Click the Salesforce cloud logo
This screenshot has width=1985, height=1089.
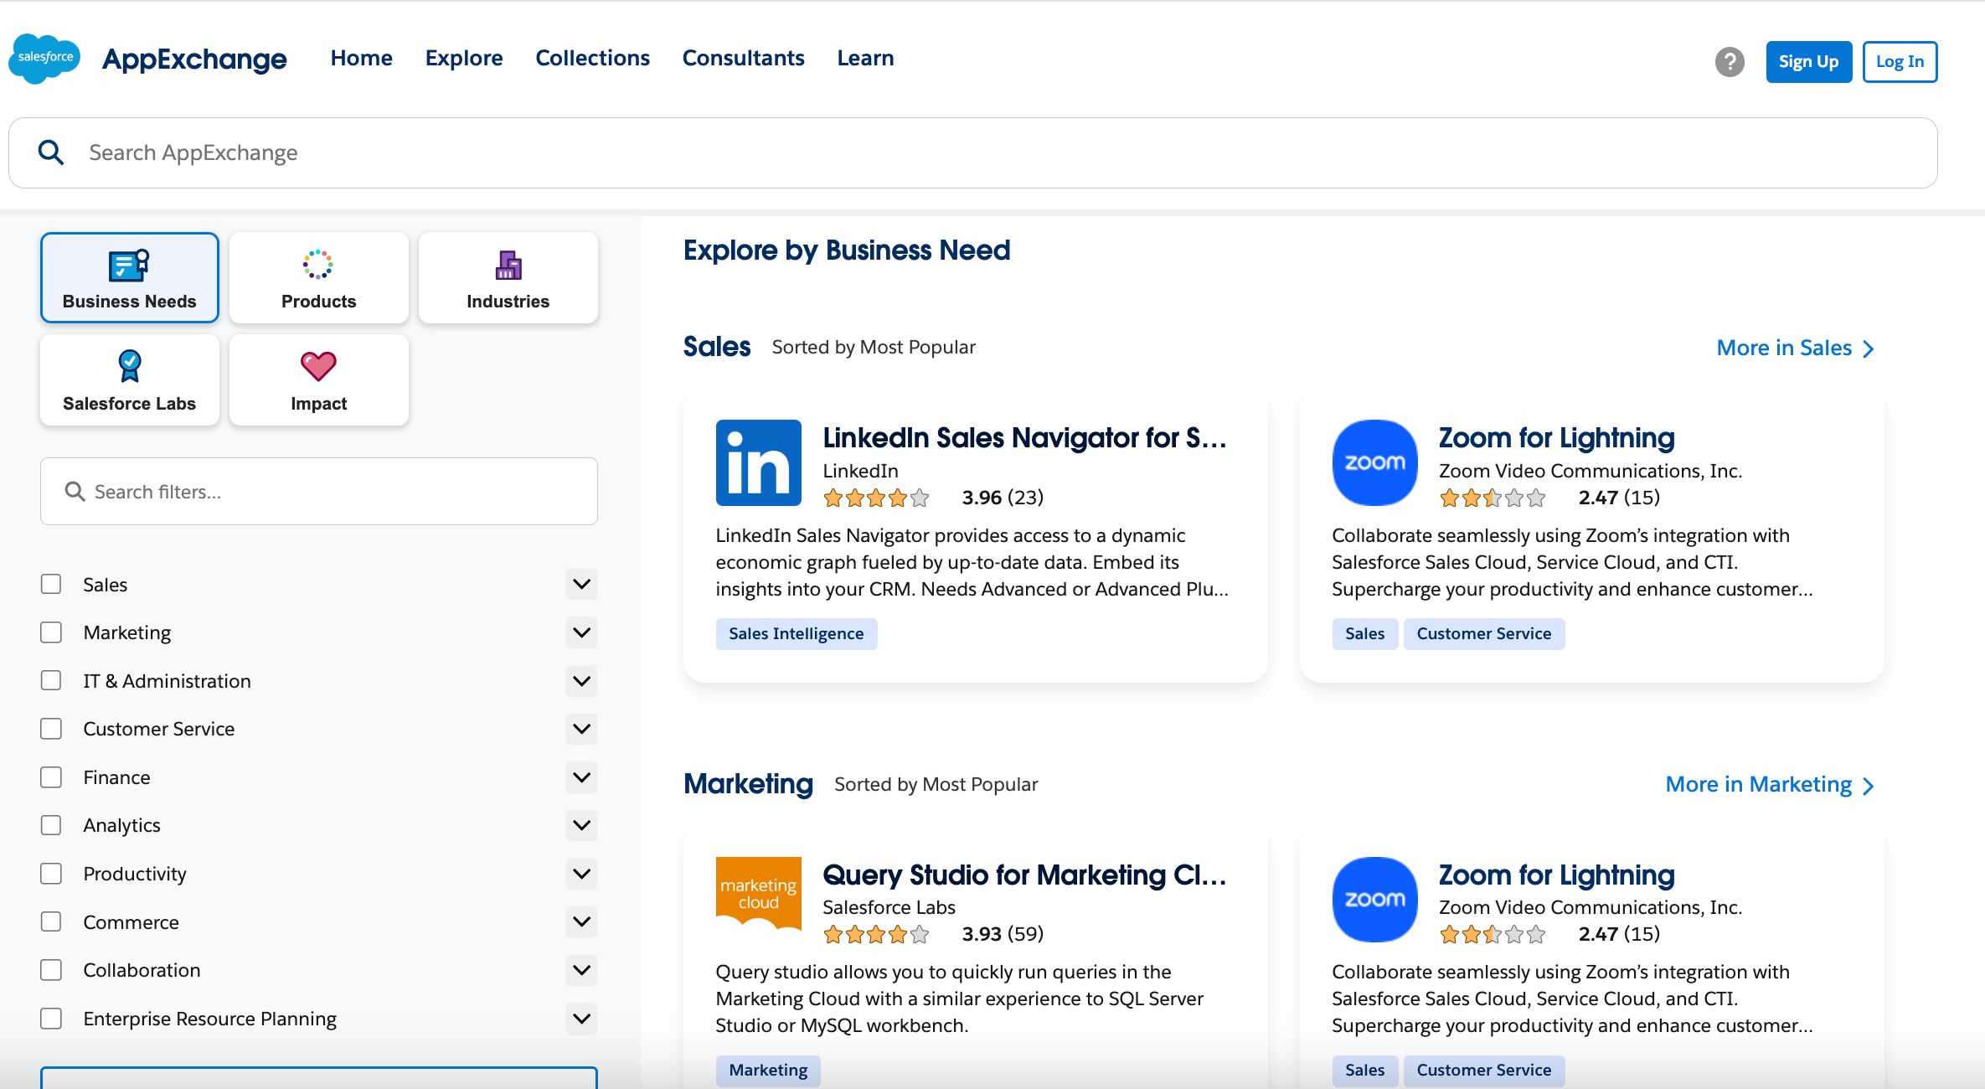(45, 58)
